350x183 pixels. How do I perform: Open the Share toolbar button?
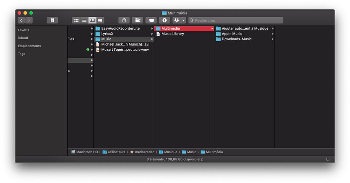coord(124,20)
